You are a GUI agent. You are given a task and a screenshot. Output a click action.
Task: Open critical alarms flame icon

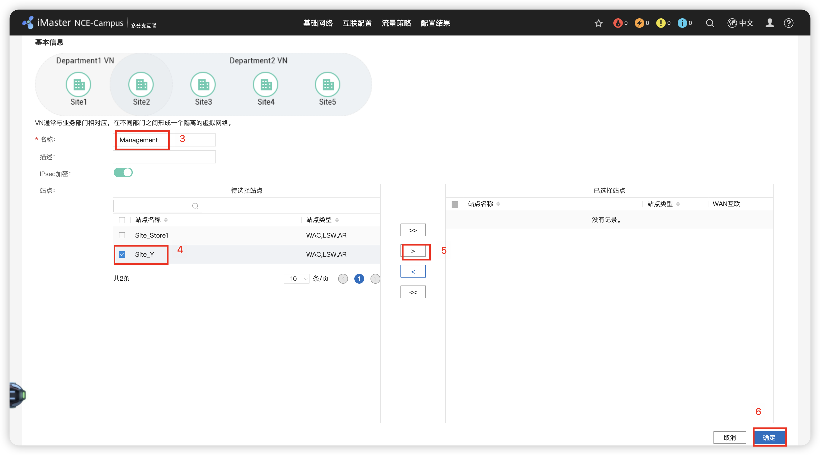point(618,23)
